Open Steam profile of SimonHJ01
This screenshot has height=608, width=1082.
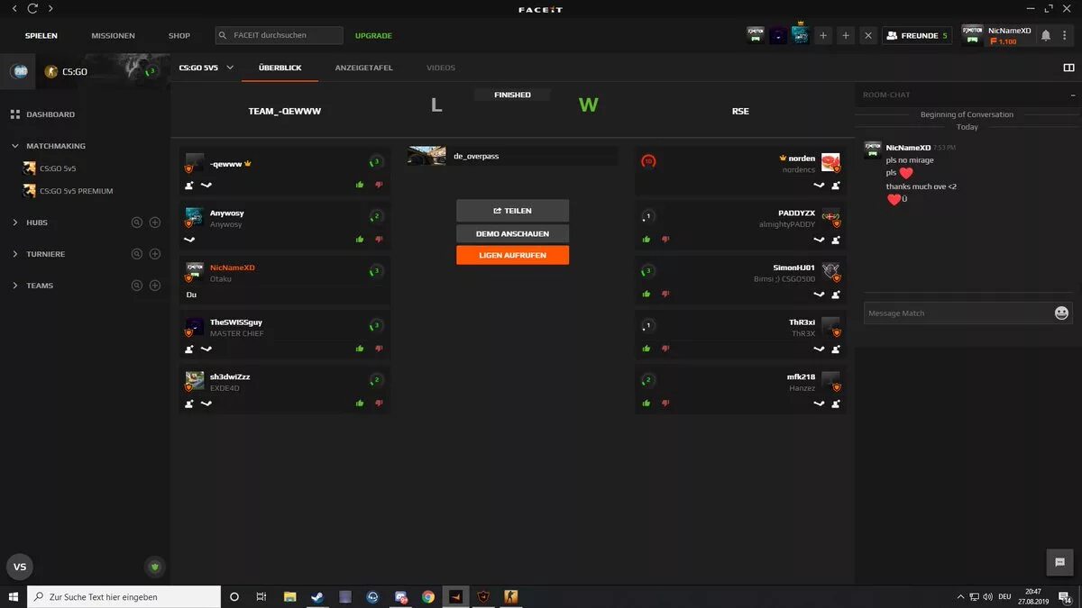click(x=819, y=294)
